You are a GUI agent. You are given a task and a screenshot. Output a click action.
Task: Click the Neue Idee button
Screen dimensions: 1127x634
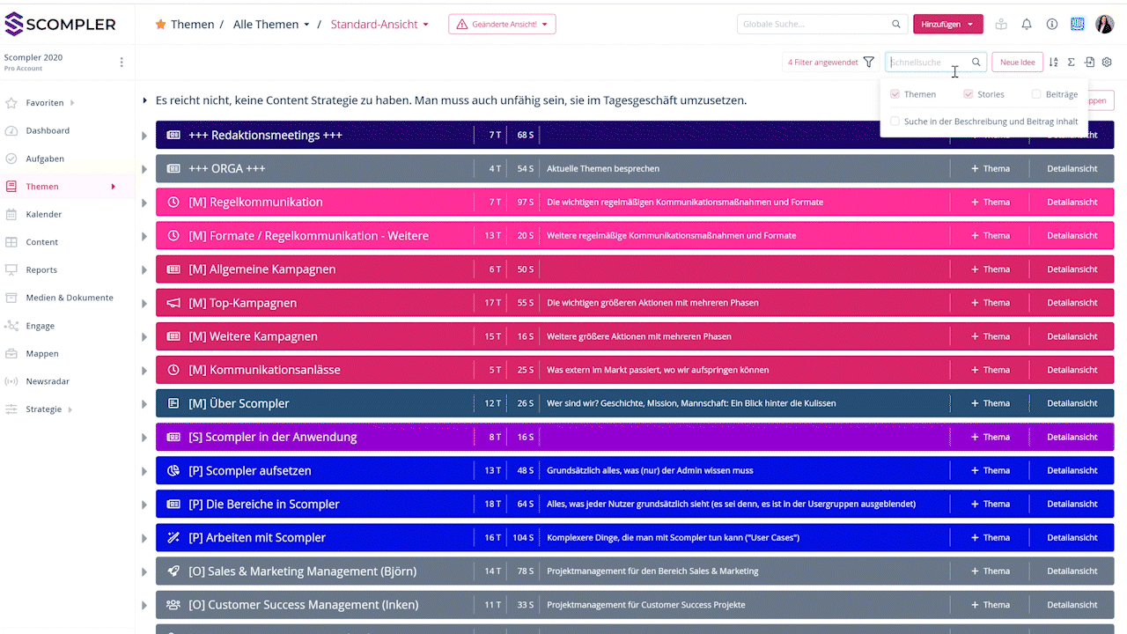coord(1017,63)
